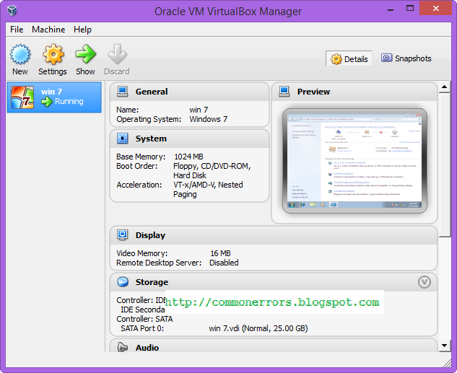This screenshot has height=373, width=457.
Task: Click the Audio section header
Action: [274, 346]
